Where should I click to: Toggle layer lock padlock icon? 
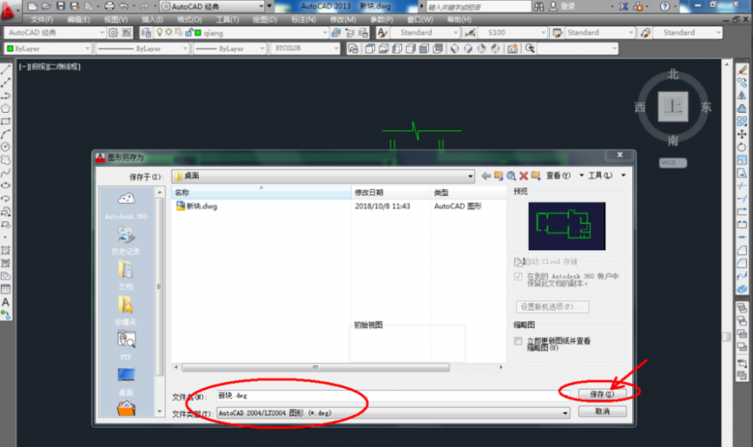point(189,32)
